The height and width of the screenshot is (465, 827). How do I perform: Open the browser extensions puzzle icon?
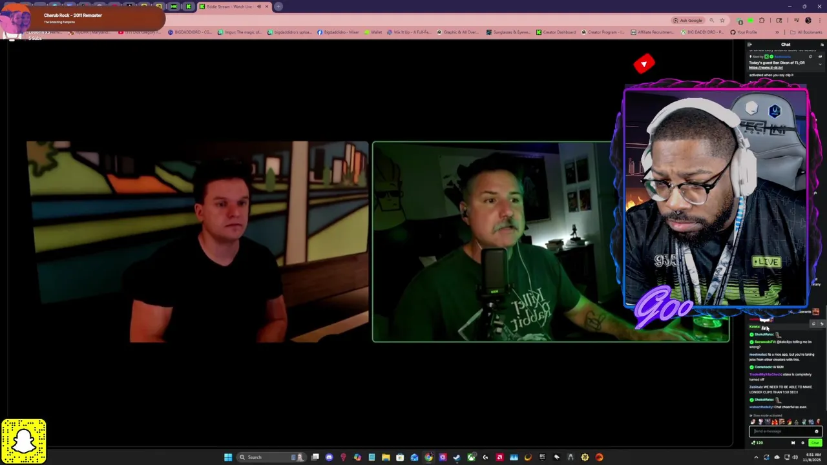point(762,20)
